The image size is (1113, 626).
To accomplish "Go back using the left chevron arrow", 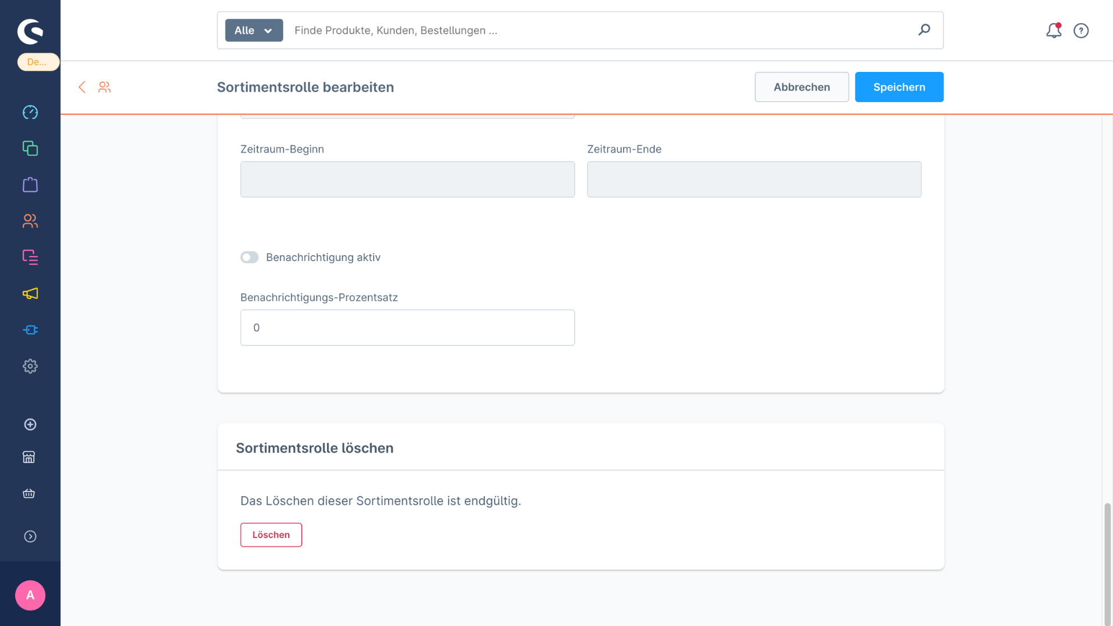I will [x=82, y=87].
